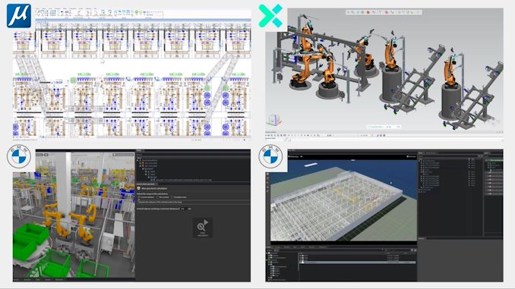
Task: Click BMW logo beside the building wireframe view
Action: point(270,156)
